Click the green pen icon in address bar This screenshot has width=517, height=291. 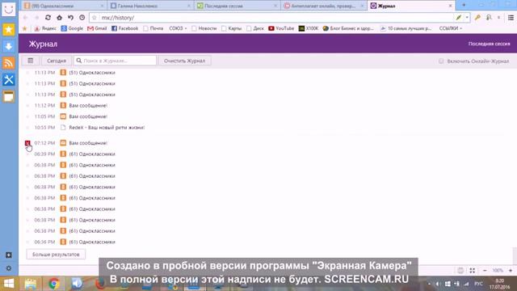tap(459, 18)
